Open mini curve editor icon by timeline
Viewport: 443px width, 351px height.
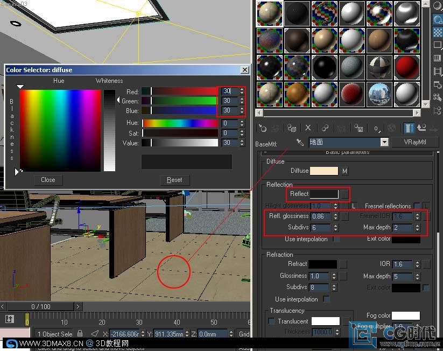[x=9, y=319]
